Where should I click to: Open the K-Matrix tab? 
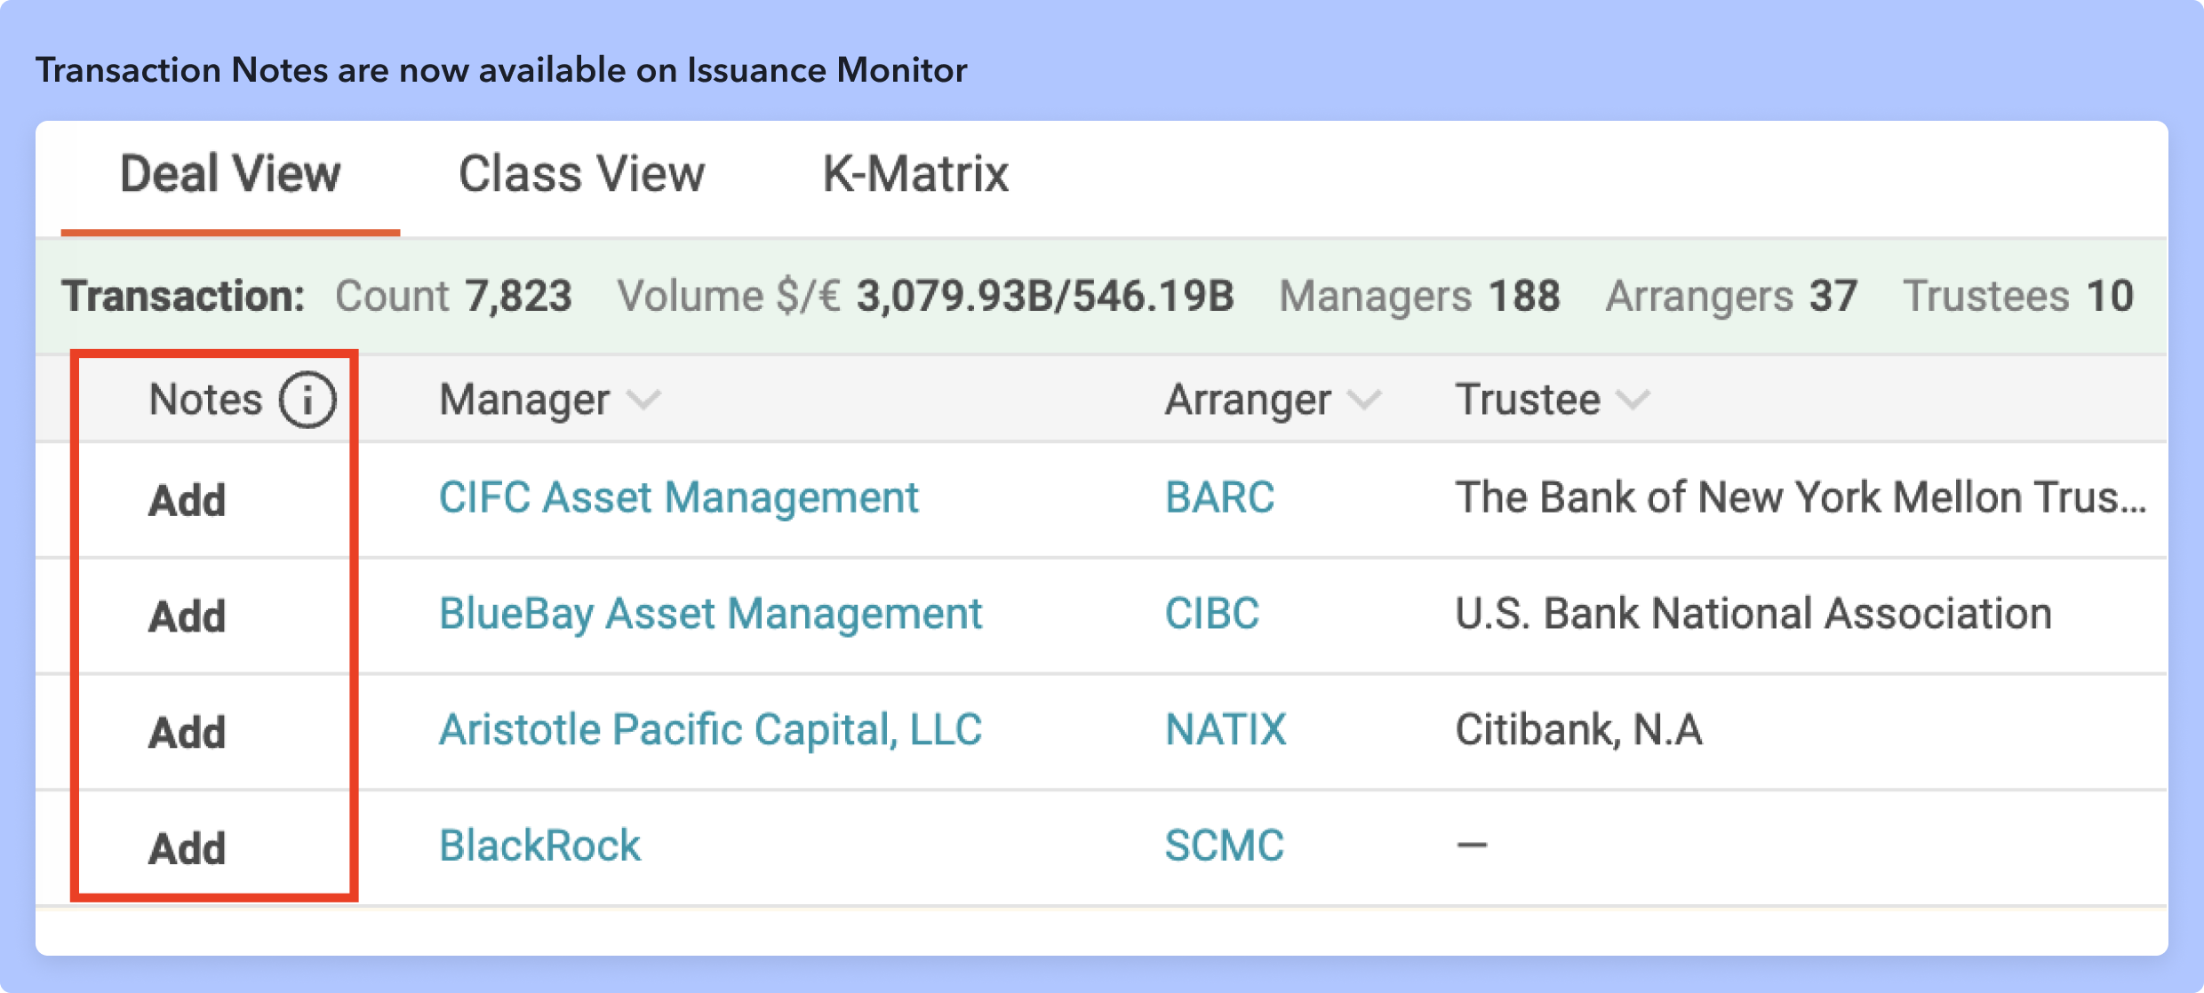point(915,174)
